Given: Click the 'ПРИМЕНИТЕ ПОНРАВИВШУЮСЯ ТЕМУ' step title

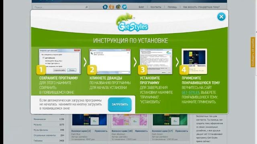Looking at the screenshot, I should click(201, 80).
